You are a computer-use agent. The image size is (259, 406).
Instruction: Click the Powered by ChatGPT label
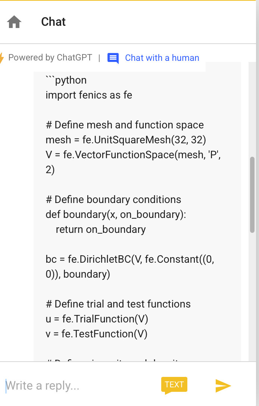click(x=50, y=57)
